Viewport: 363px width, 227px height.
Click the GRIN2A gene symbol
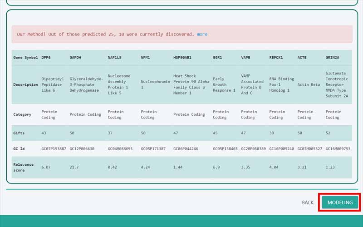click(x=334, y=58)
